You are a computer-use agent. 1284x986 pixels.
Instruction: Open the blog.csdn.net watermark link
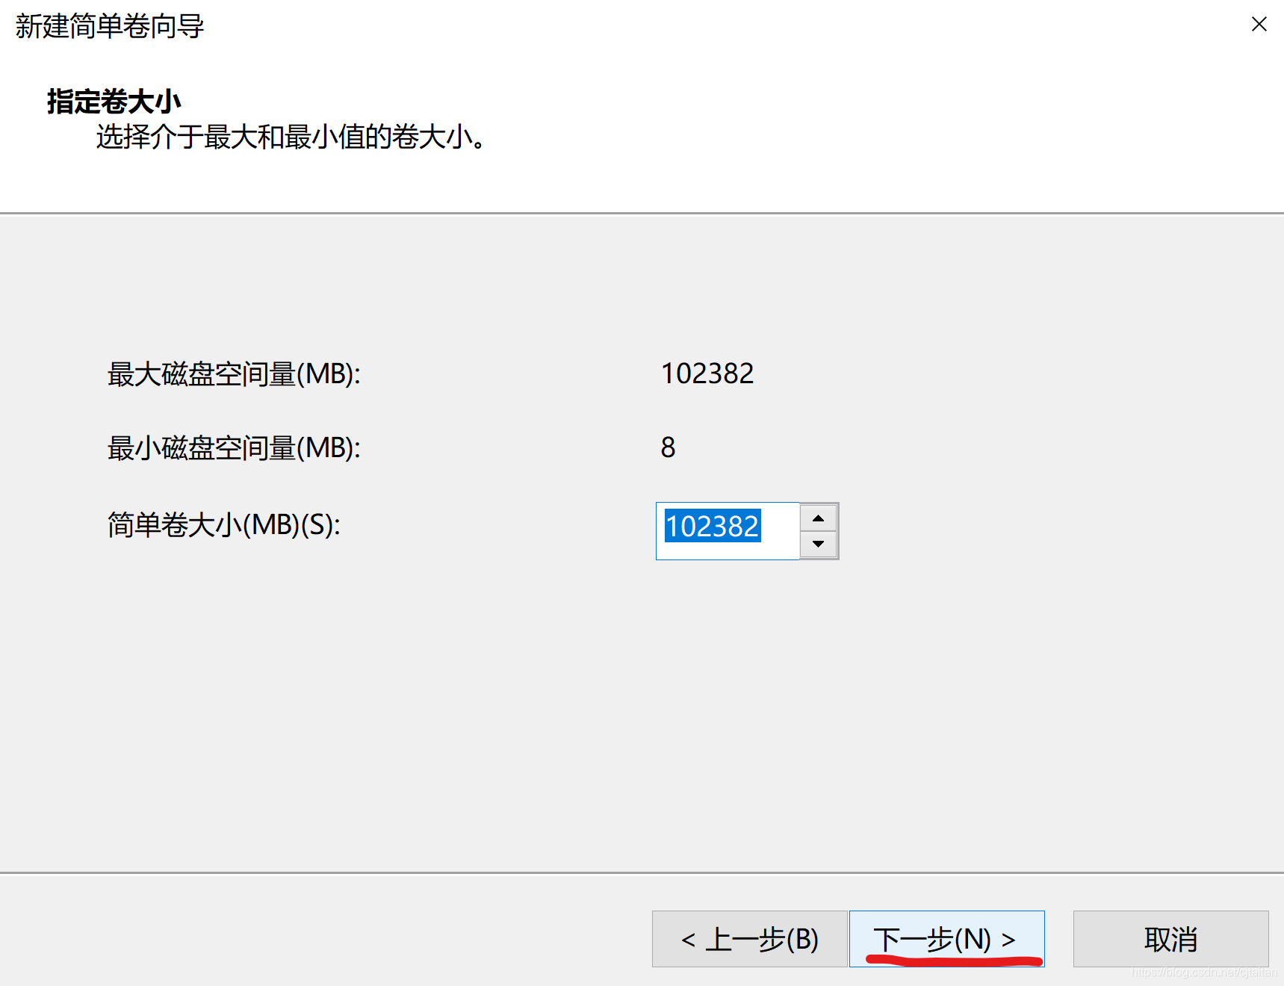(x=1204, y=973)
